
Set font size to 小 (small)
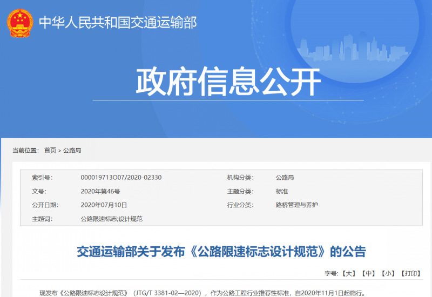point(388,274)
